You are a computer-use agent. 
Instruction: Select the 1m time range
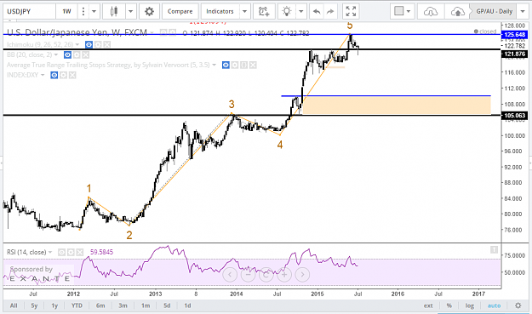point(146,305)
